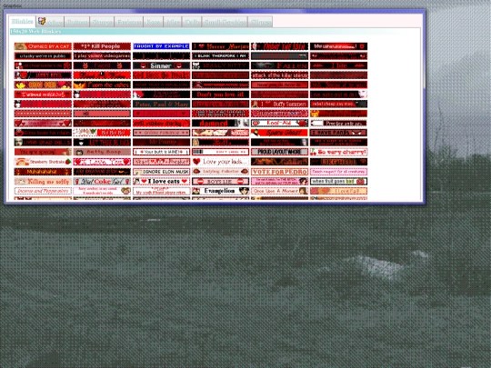Select the 'evil rubber ducky' blinkie
The height and width of the screenshot is (368, 491).
[x=161, y=123]
